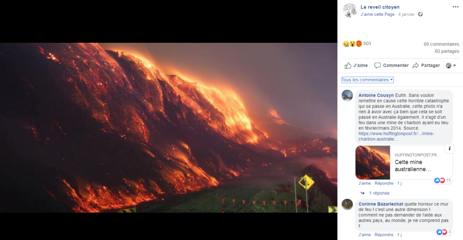Click the public globe privacy icon
Screen dimensions: 463x240
420,14
